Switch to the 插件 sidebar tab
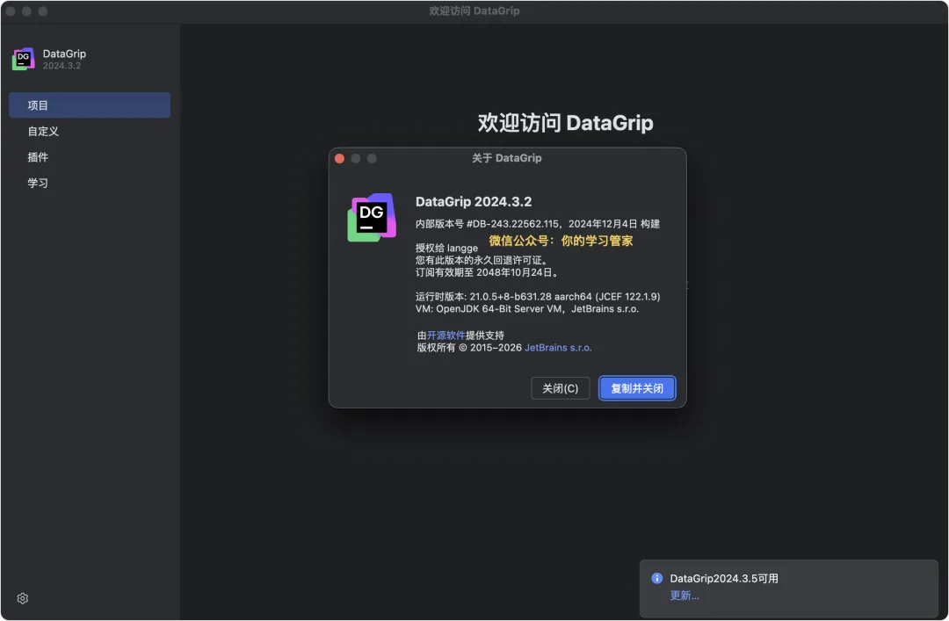This screenshot has width=949, height=621. click(90, 157)
